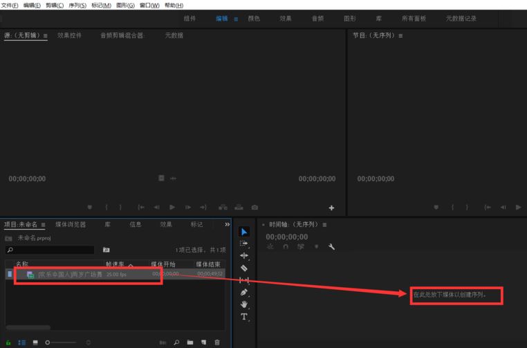Click the Automate to Sequence icon
This screenshot has width=527, height=348.
click(163, 342)
